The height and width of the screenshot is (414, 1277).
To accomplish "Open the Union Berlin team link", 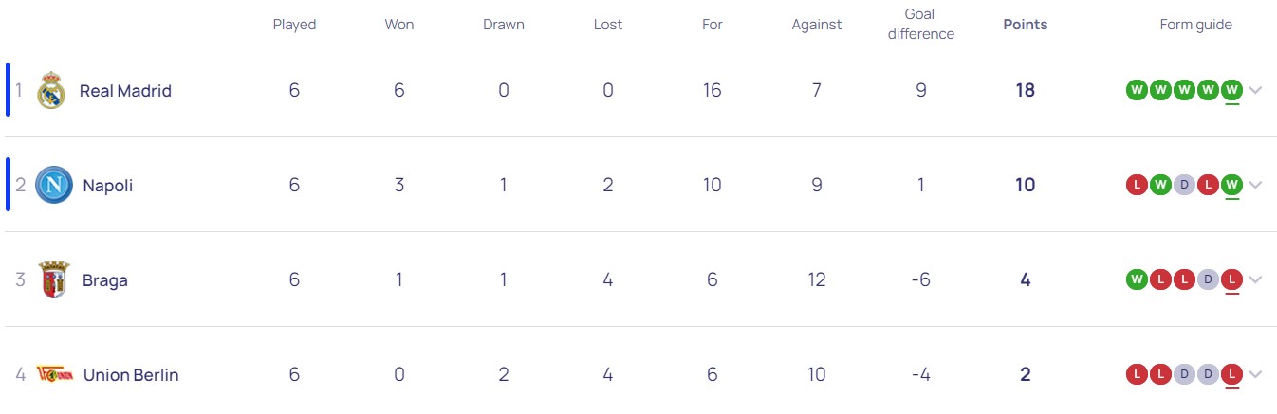I will click(x=131, y=375).
